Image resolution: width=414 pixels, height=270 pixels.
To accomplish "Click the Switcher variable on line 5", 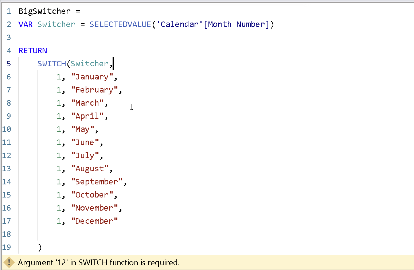I will 90,63.
